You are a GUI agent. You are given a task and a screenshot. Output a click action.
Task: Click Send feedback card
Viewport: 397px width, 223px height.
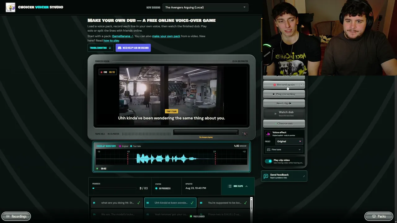(284, 176)
